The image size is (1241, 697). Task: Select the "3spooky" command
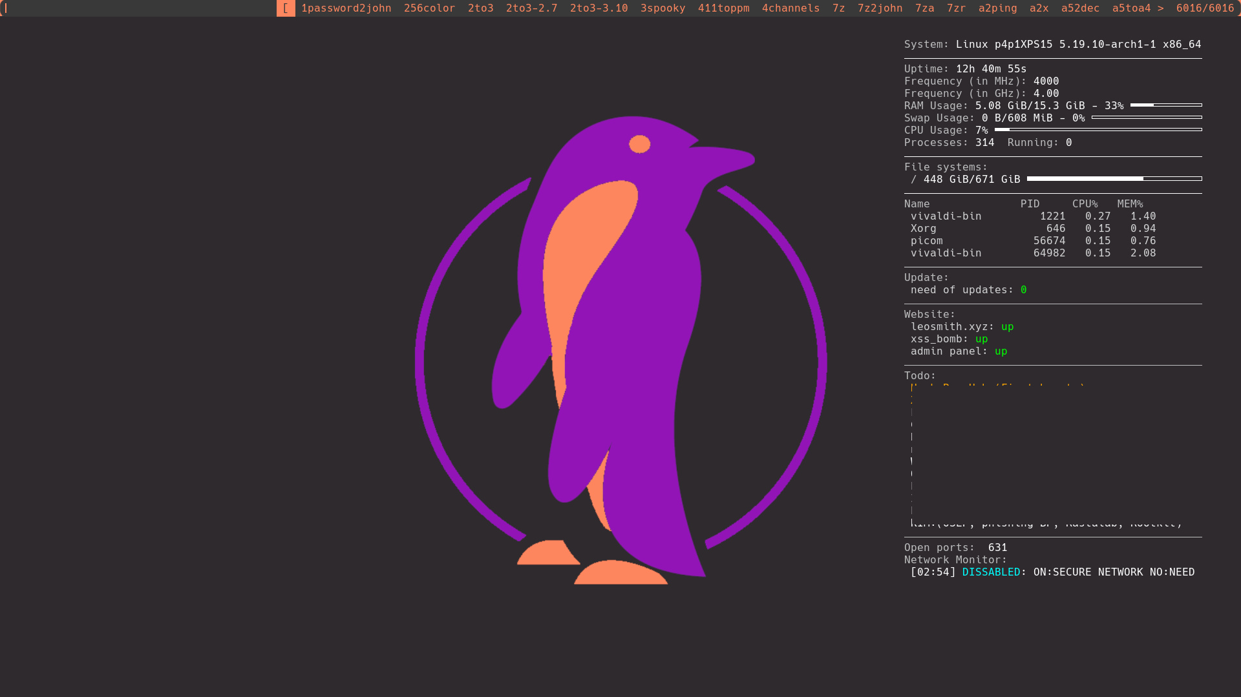pos(663,8)
